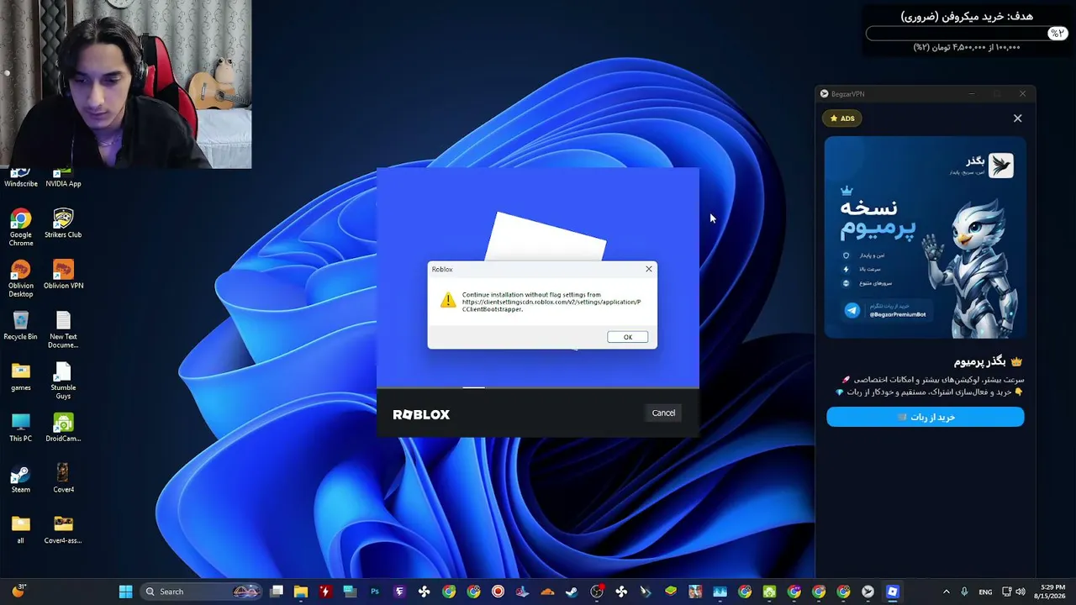Select the Recycle Bin icon
The height and width of the screenshot is (605, 1076).
(x=21, y=326)
